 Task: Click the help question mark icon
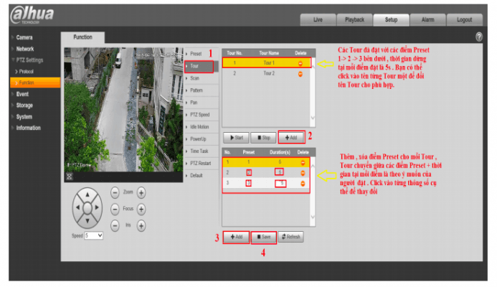478,37
